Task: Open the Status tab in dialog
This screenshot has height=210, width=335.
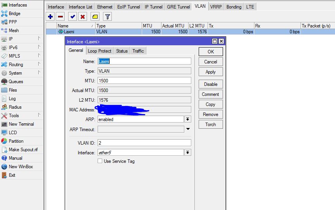Action: (122, 51)
